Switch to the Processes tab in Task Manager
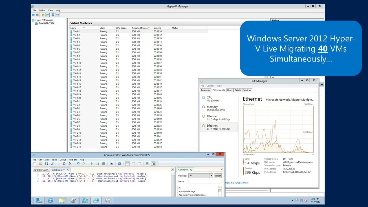 206,90
